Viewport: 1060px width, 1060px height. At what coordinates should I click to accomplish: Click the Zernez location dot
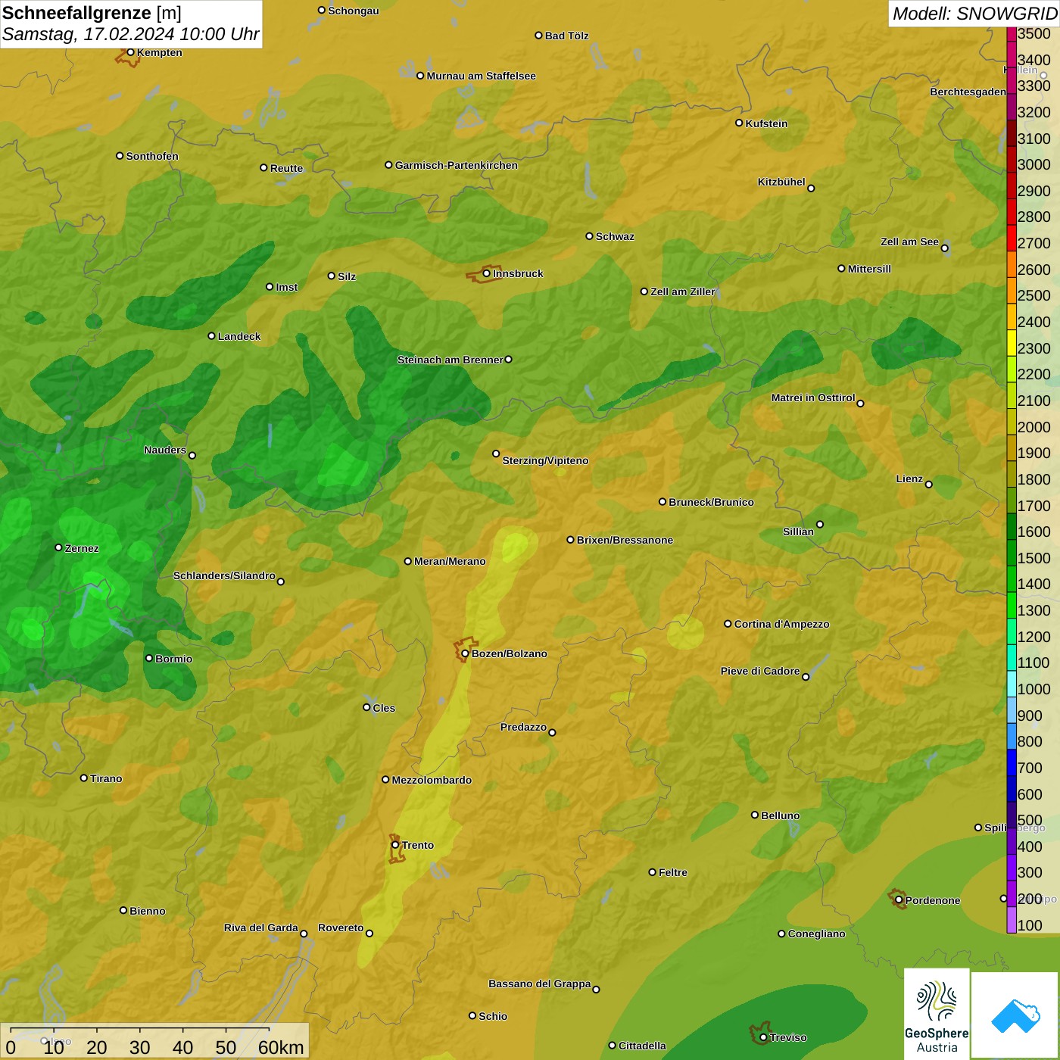[x=59, y=547]
